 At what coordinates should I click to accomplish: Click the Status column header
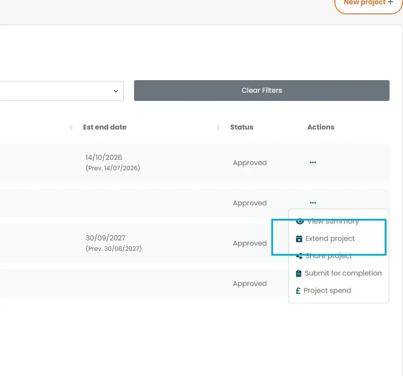click(x=242, y=127)
